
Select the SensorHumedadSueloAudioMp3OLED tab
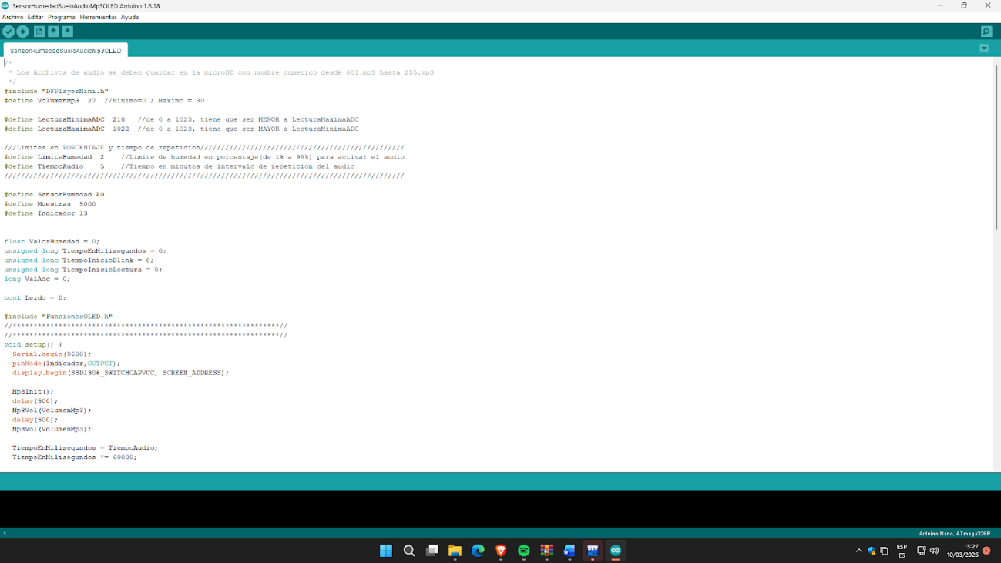[x=66, y=51]
